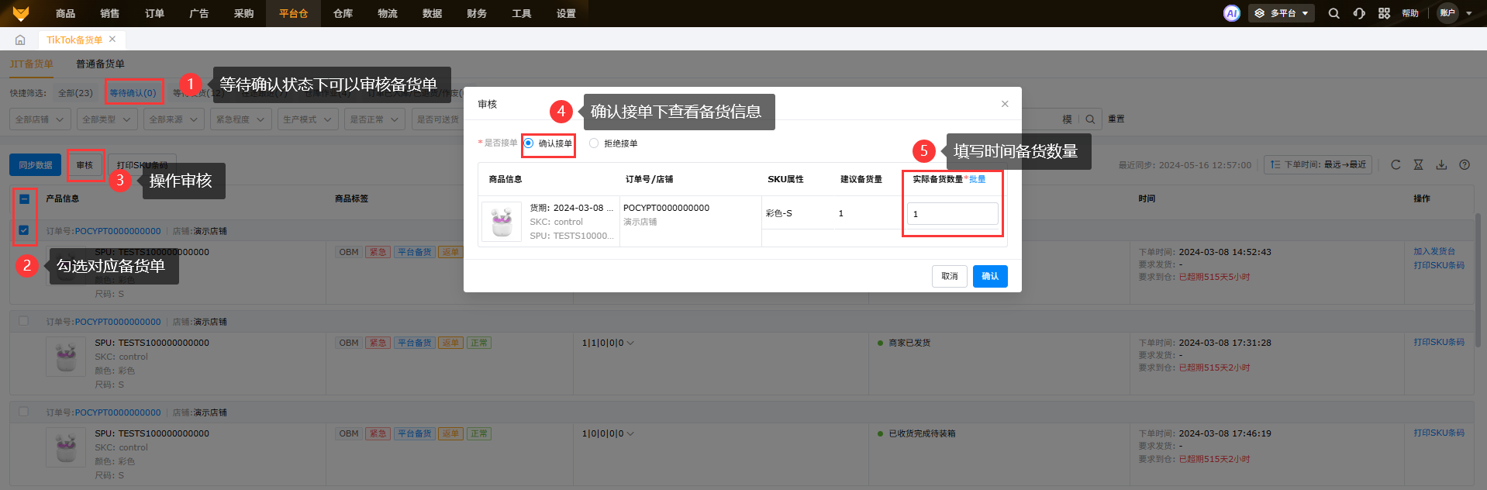Expand quantities 1|0|0|0|0 chevron
The image size is (1487, 490).
(x=630, y=433)
